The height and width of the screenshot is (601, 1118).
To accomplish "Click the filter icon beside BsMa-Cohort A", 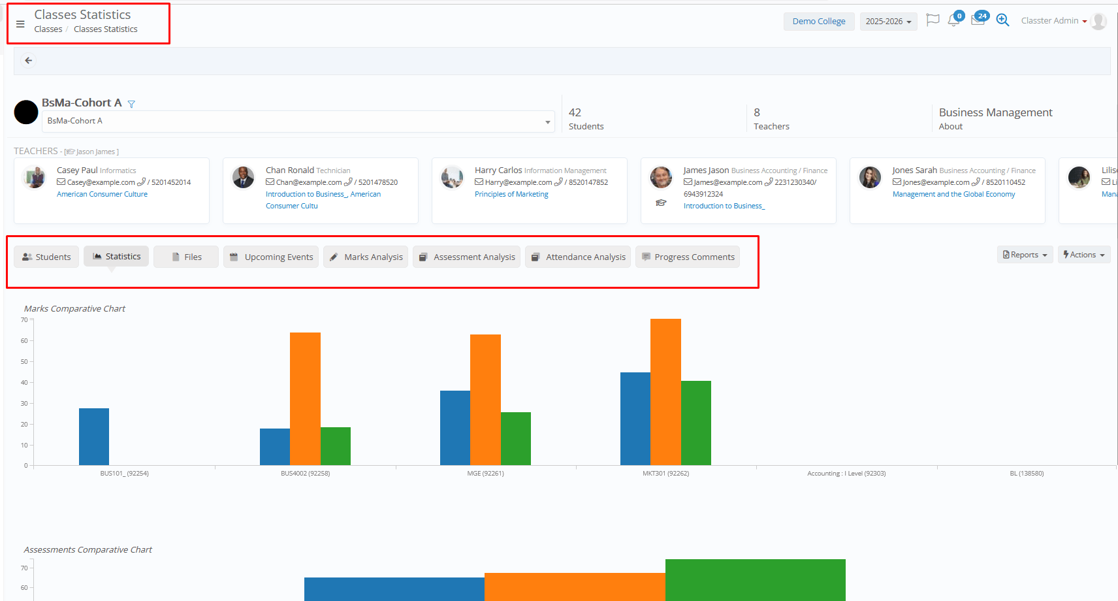I will (131, 104).
